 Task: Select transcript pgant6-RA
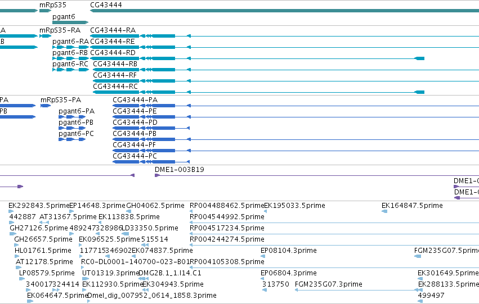(x=70, y=42)
